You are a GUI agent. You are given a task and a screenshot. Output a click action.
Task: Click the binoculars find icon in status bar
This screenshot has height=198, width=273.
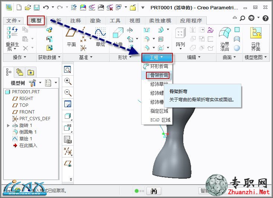point(154,191)
